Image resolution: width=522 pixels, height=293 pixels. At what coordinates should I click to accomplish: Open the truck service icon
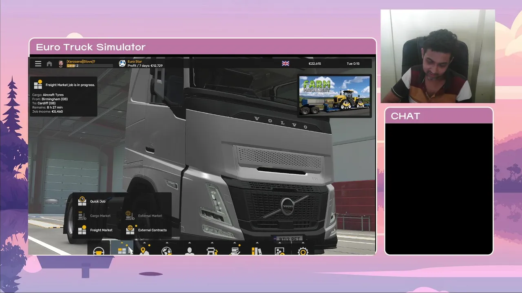pyautogui.click(x=212, y=251)
